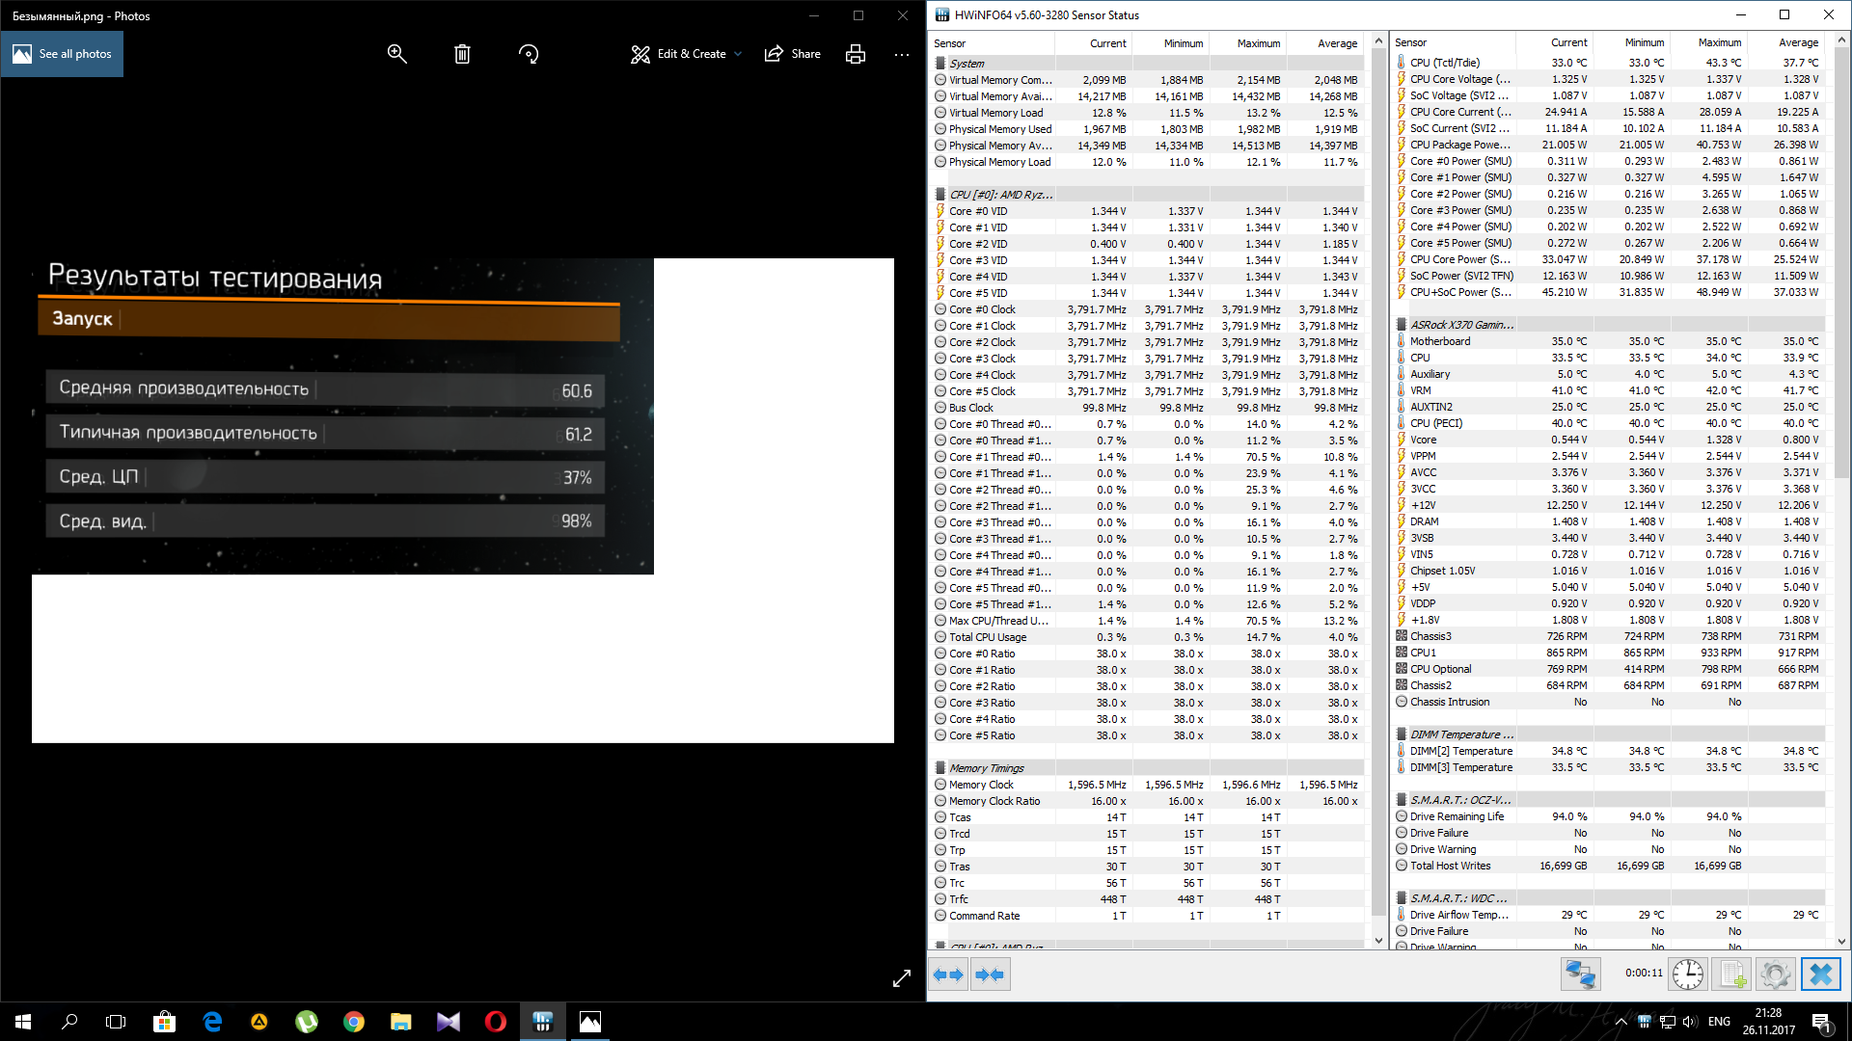1852x1041 pixels.
Task: Rotate the image in Photos
Action: (x=528, y=54)
